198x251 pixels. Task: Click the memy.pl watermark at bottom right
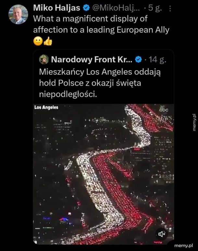(184, 245)
